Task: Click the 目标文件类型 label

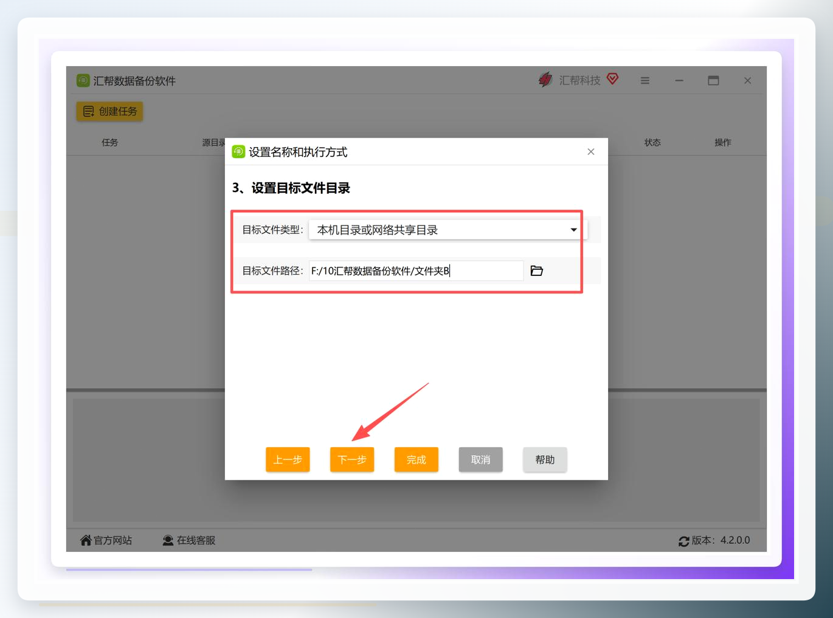Action: (x=272, y=230)
